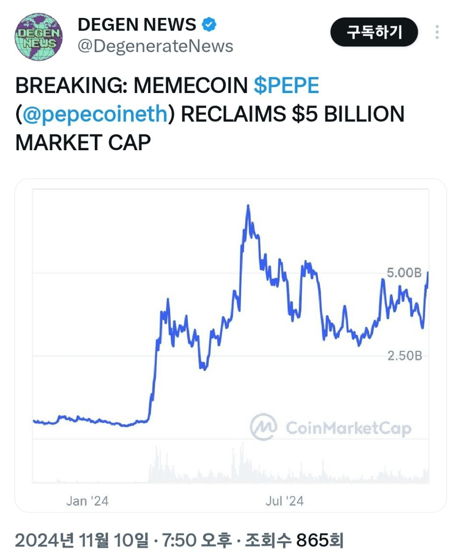Open the DEGEN NEWS profile avatar

click(38, 37)
